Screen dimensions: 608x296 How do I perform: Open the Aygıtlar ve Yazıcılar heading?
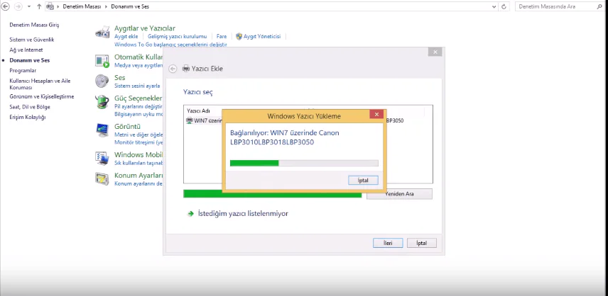(145, 28)
